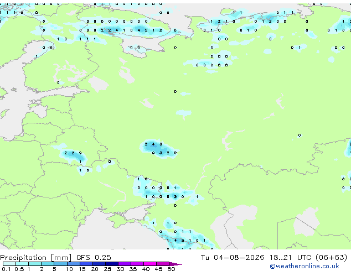This screenshot has width=351, height=271.
Task: Click the legend label '30'
Action: (x=120, y=269)
